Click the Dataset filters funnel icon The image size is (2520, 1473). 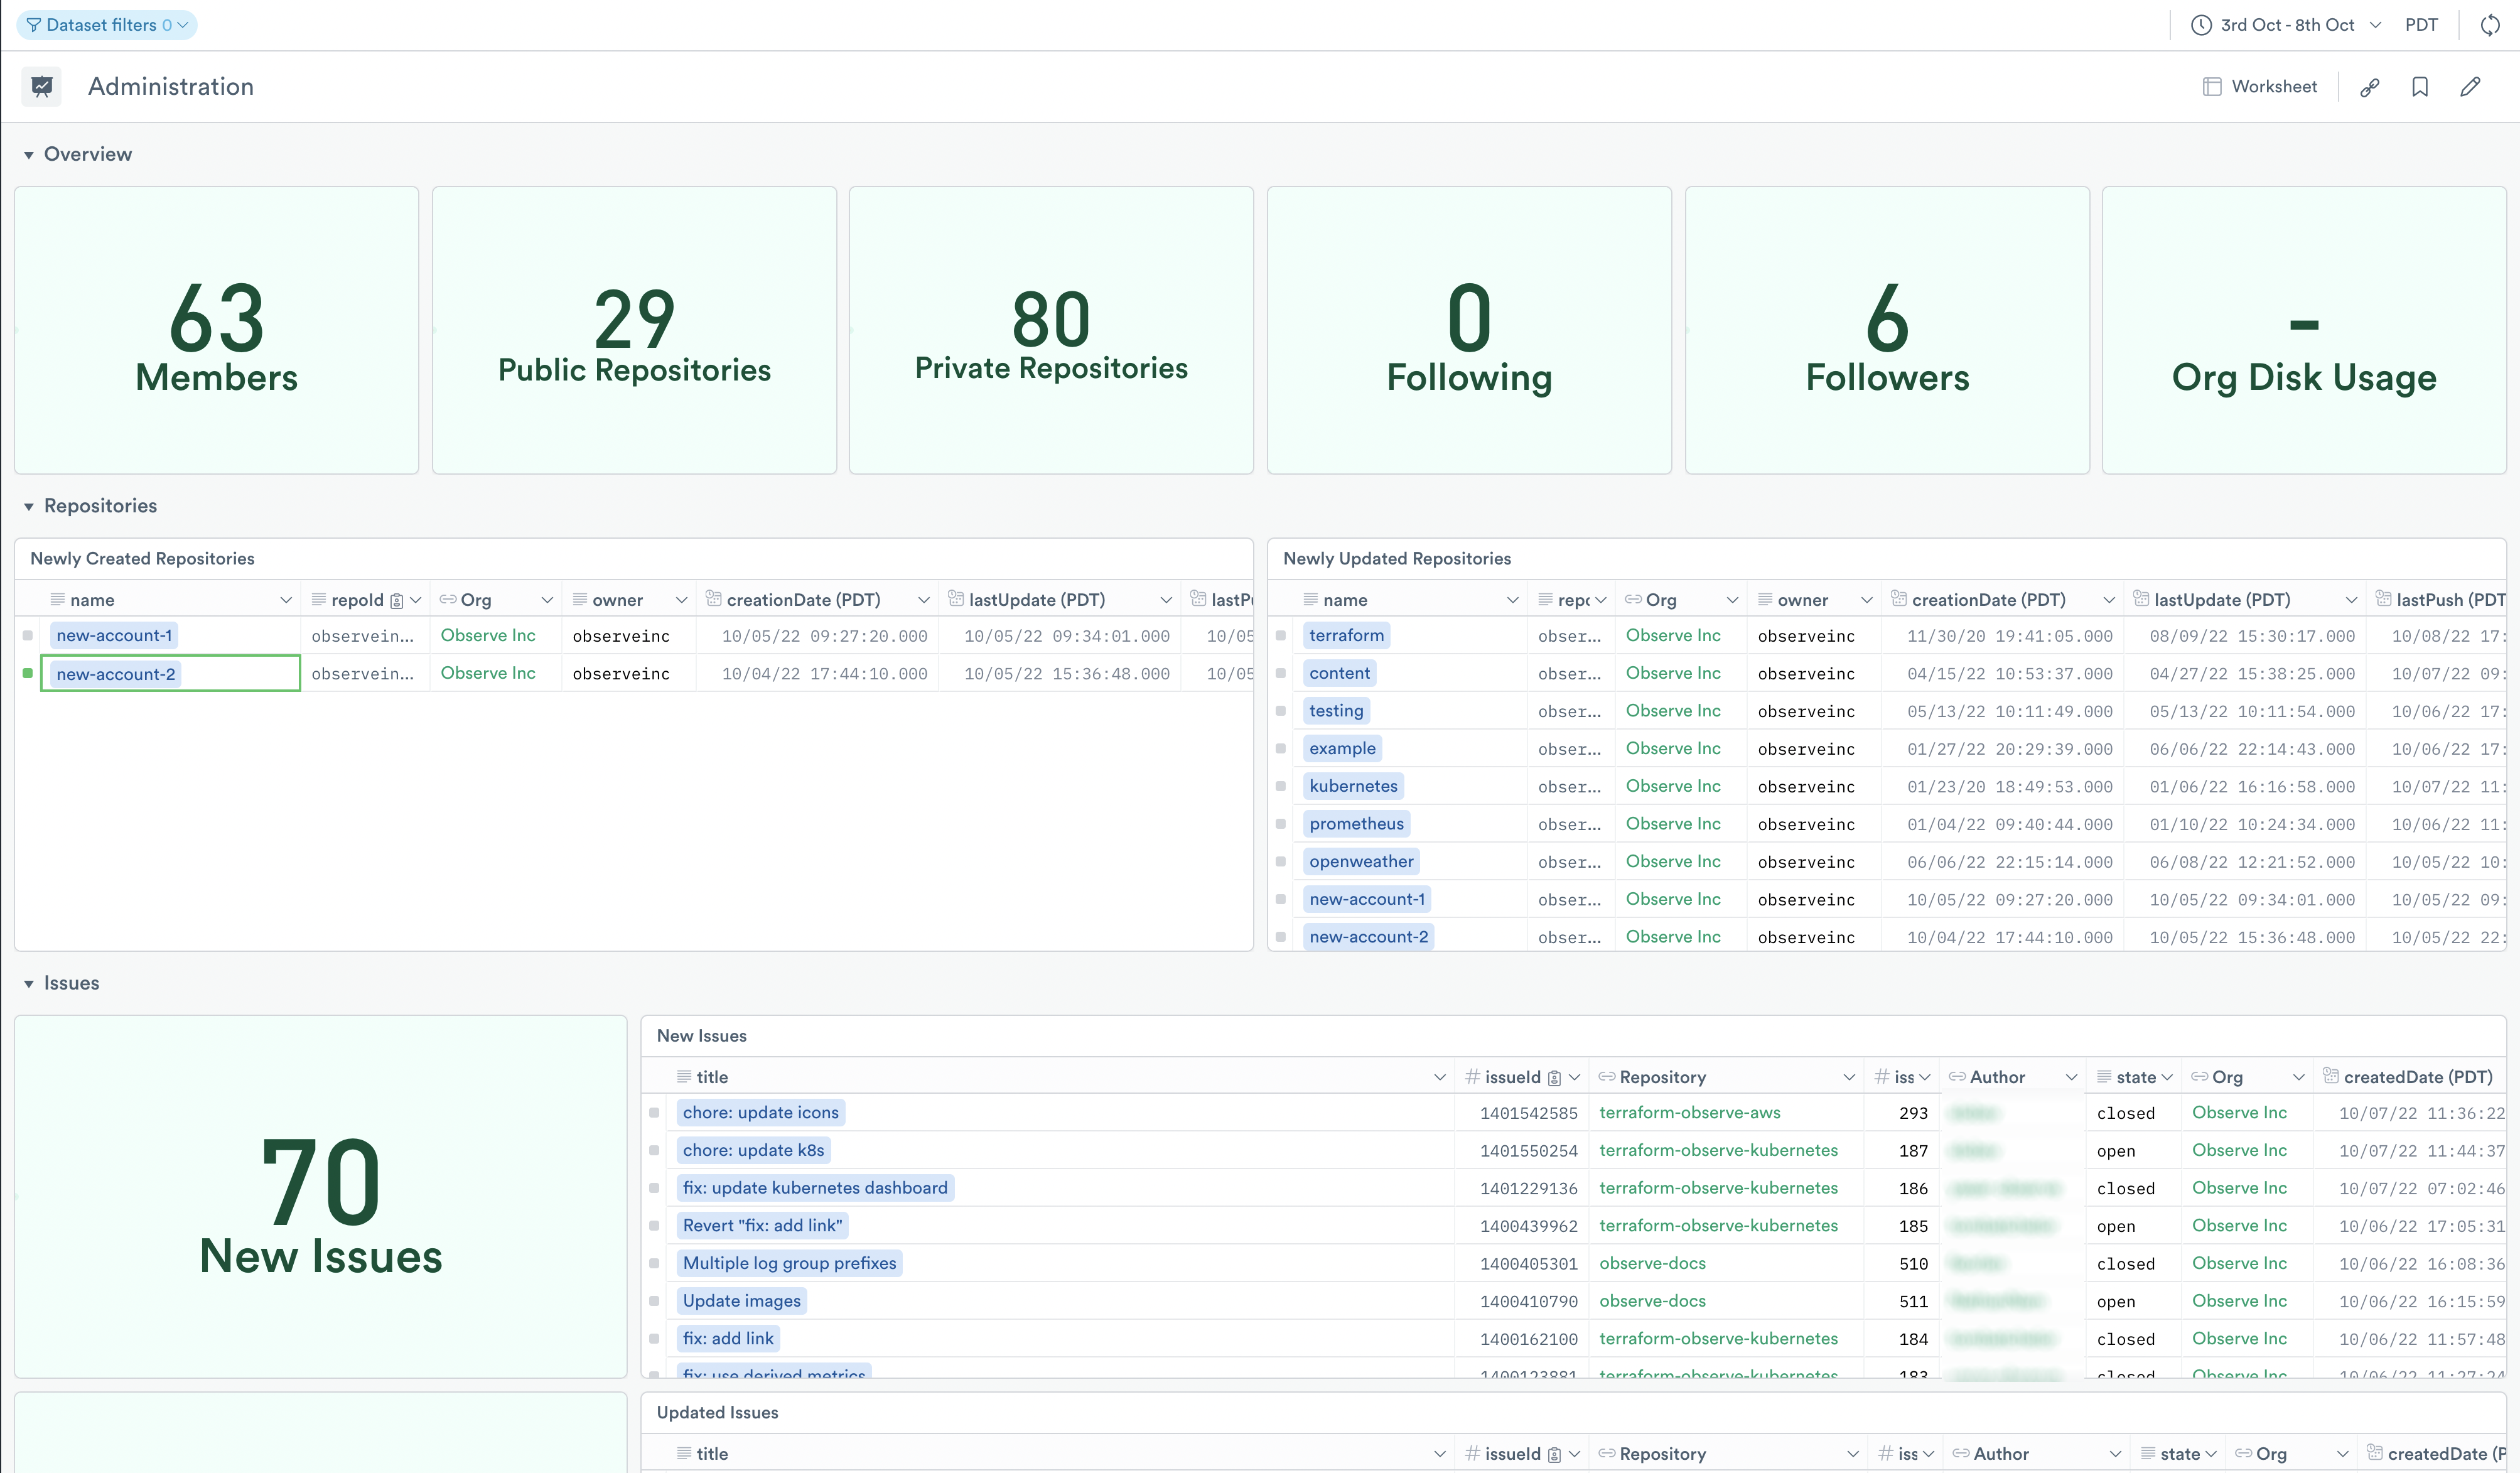coord(34,25)
